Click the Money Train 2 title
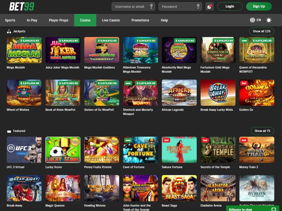 [x=249, y=167]
